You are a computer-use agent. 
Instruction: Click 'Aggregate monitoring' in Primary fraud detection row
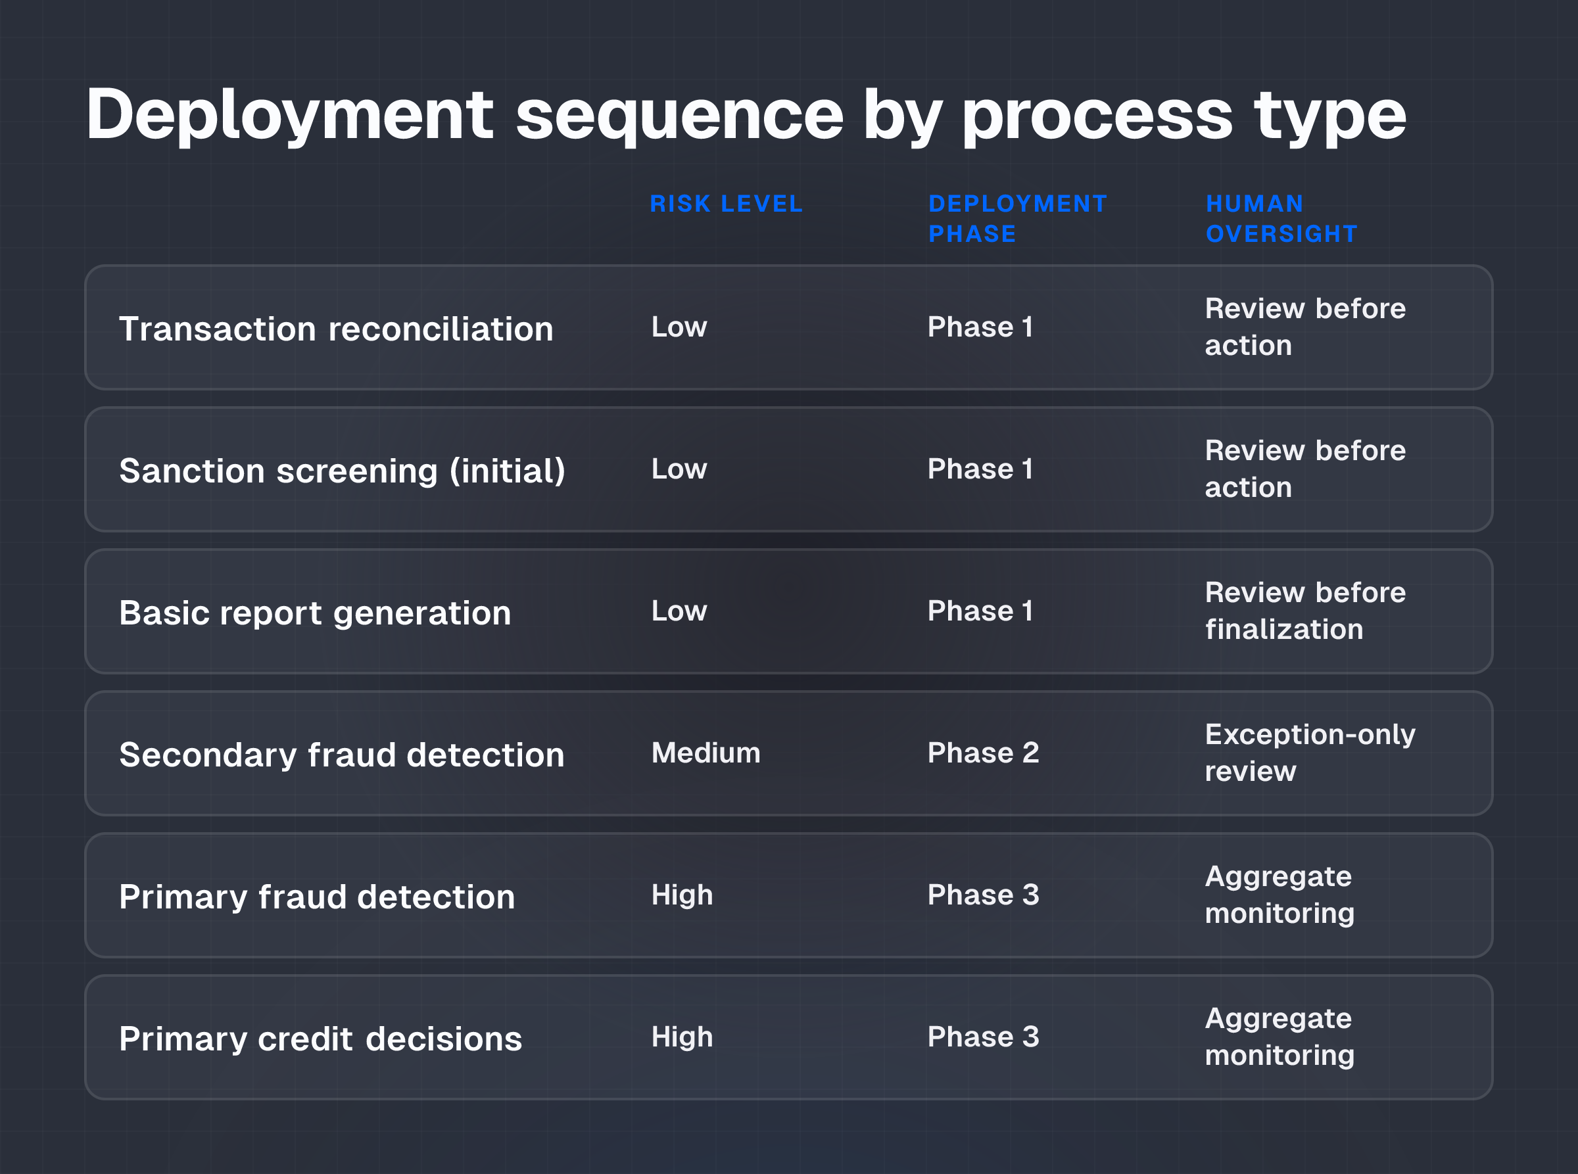[x=1279, y=895]
